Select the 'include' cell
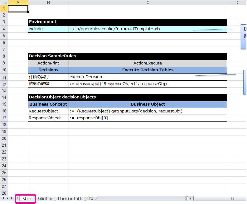This screenshot has width=247, height=204. pyautogui.click(x=48, y=29)
